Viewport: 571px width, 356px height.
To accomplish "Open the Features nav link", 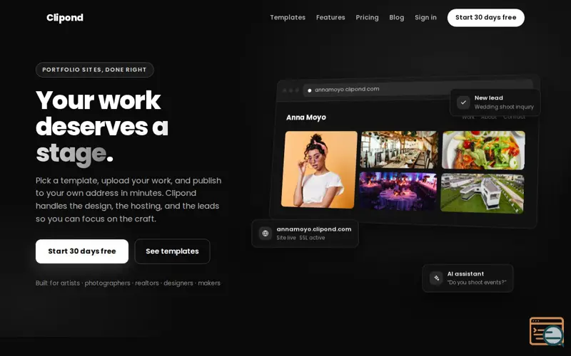I will pos(330,17).
